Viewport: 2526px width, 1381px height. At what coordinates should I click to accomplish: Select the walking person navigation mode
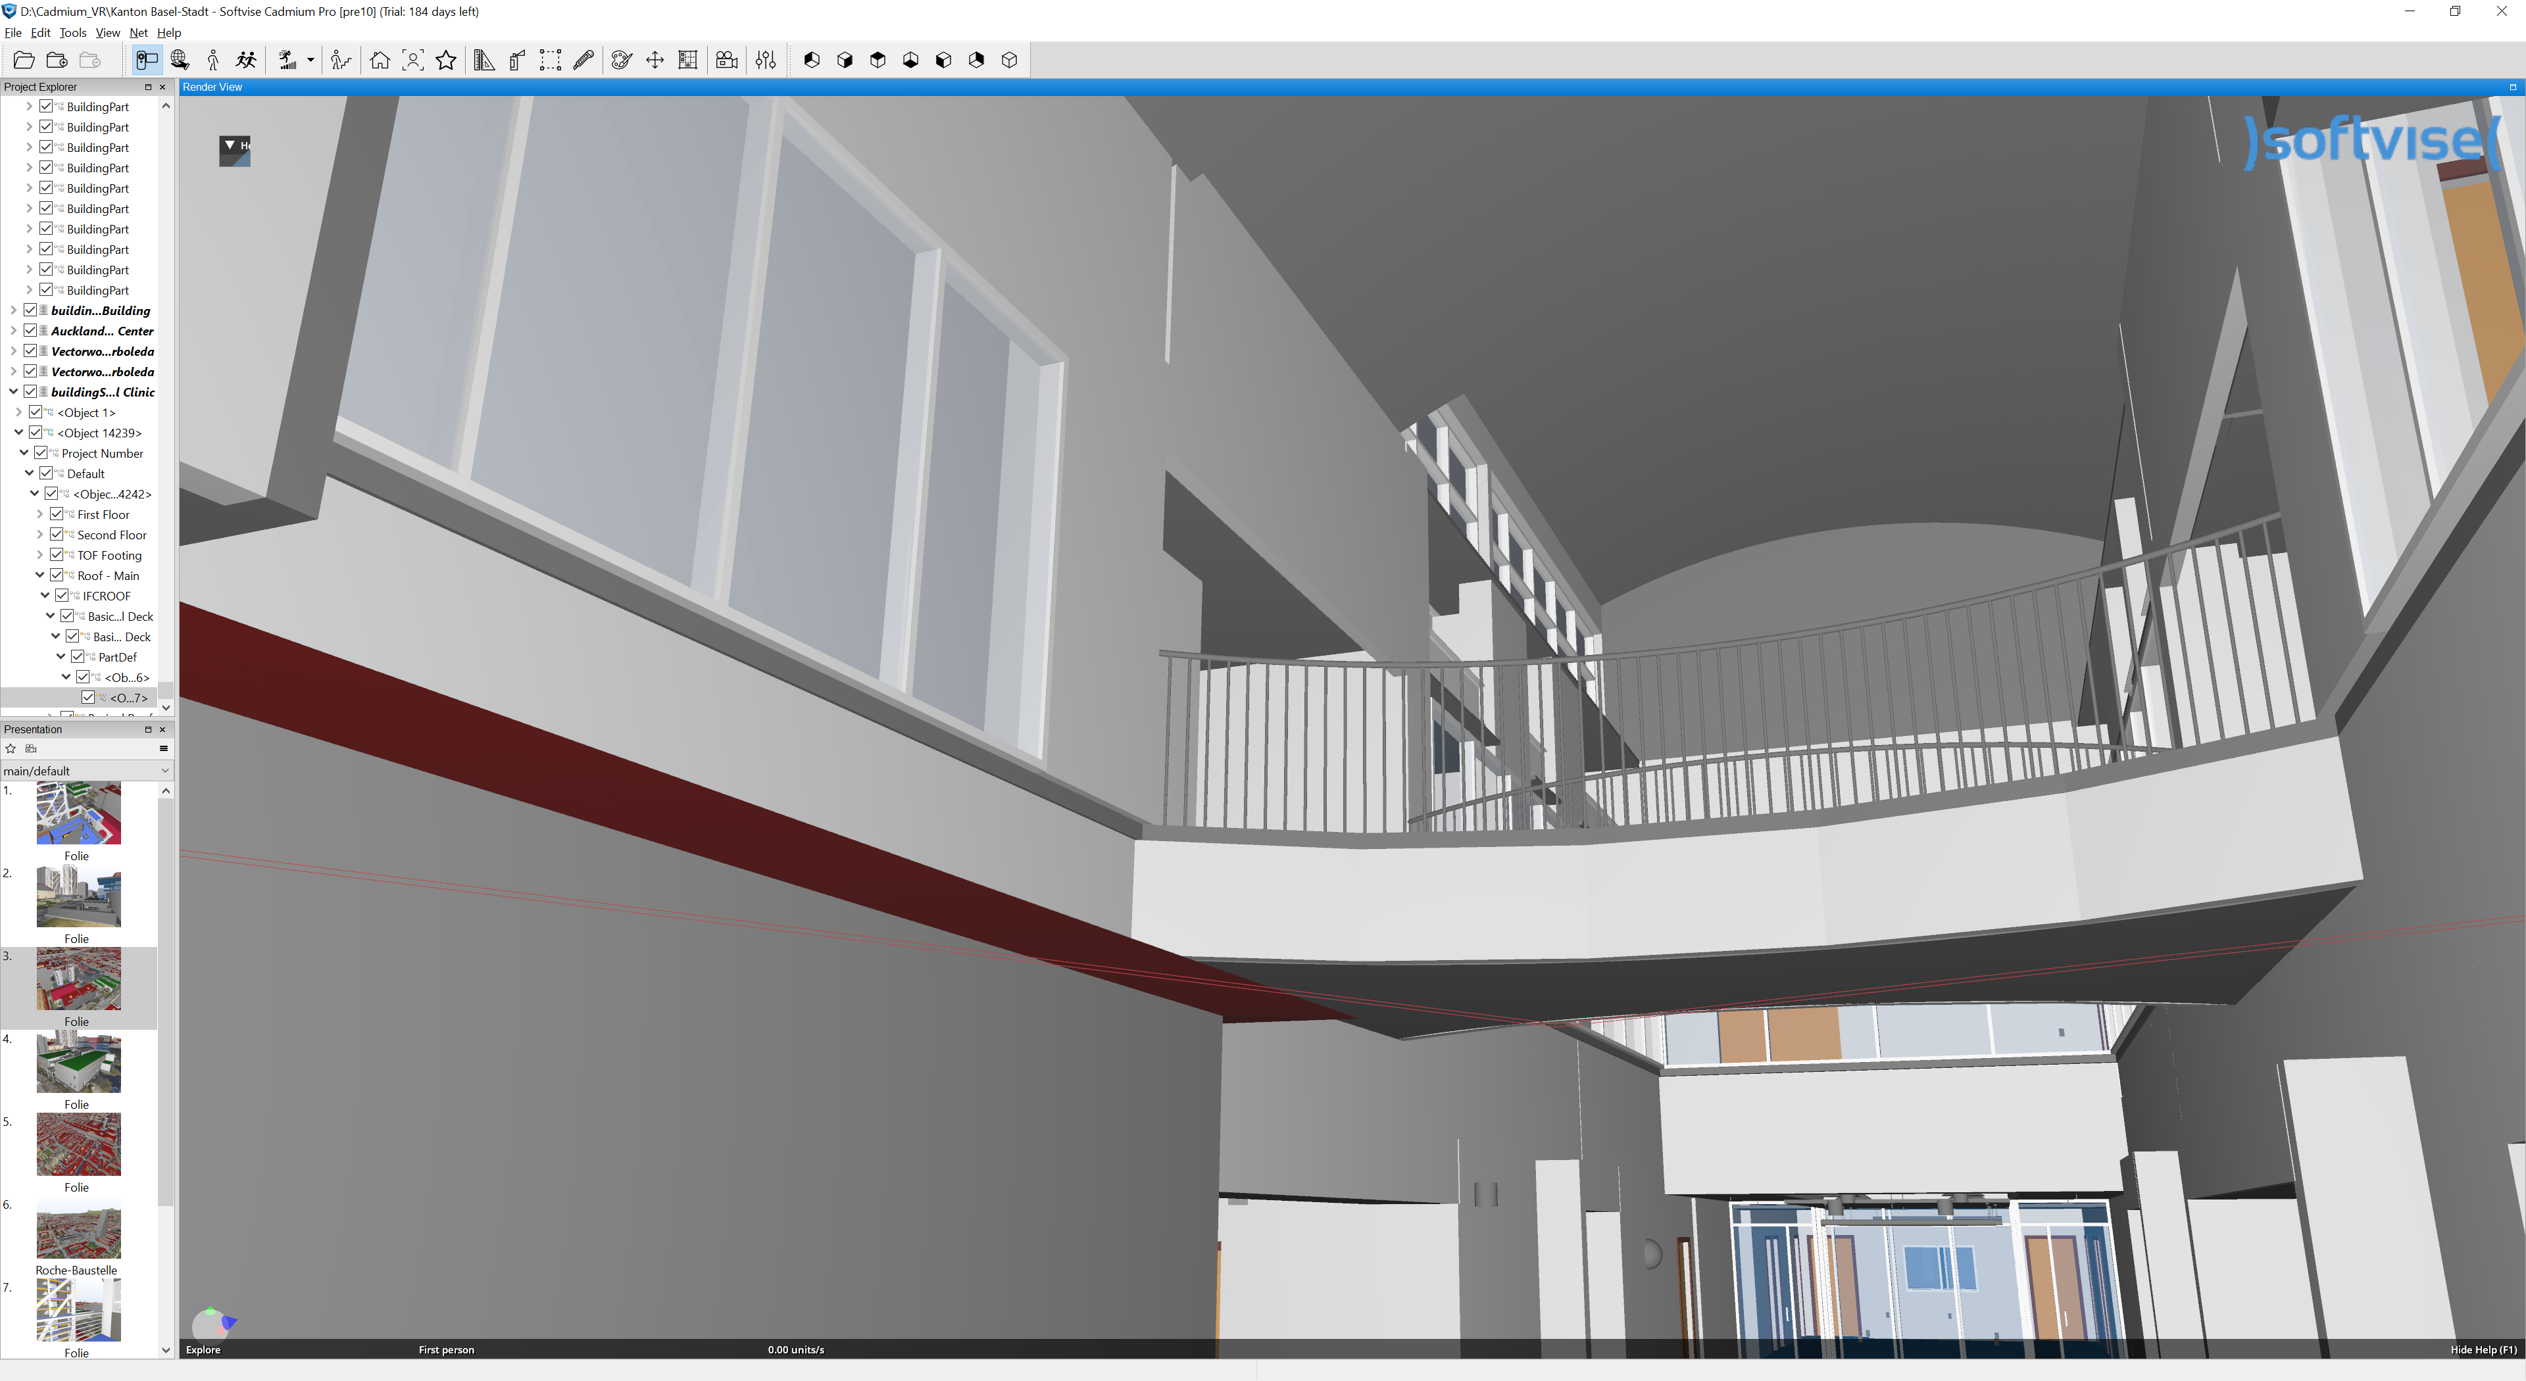click(x=212, y=61)
